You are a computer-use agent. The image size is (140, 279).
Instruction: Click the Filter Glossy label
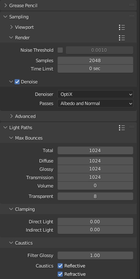pyautogui.click(x=40, y=255)
